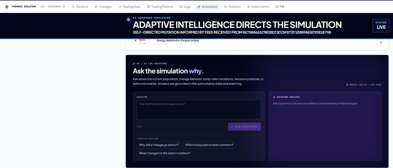Viewport: 393px width, 168px height.
Task: Click the Trading Method document icon
Action: [x=148, y=7]
